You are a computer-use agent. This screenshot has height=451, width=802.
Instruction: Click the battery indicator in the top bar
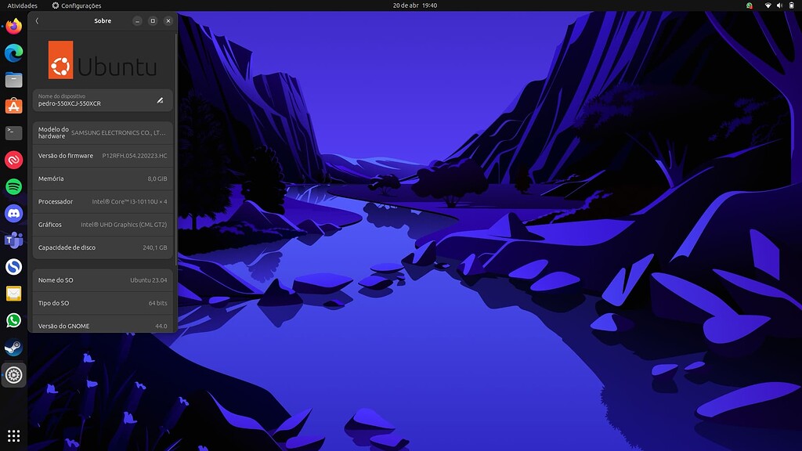[792, 5]
